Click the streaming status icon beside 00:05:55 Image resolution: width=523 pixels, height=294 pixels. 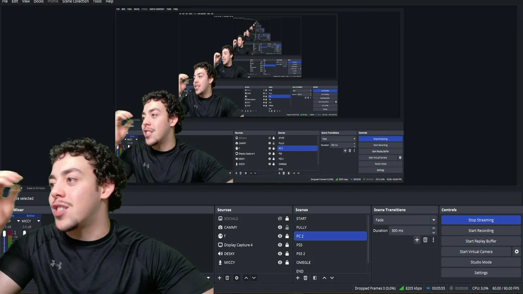click(428, 288)
